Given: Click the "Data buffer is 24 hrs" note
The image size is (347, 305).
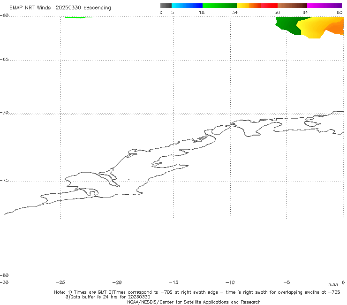Looking at the screenshot, I should [x=108, y=297].
